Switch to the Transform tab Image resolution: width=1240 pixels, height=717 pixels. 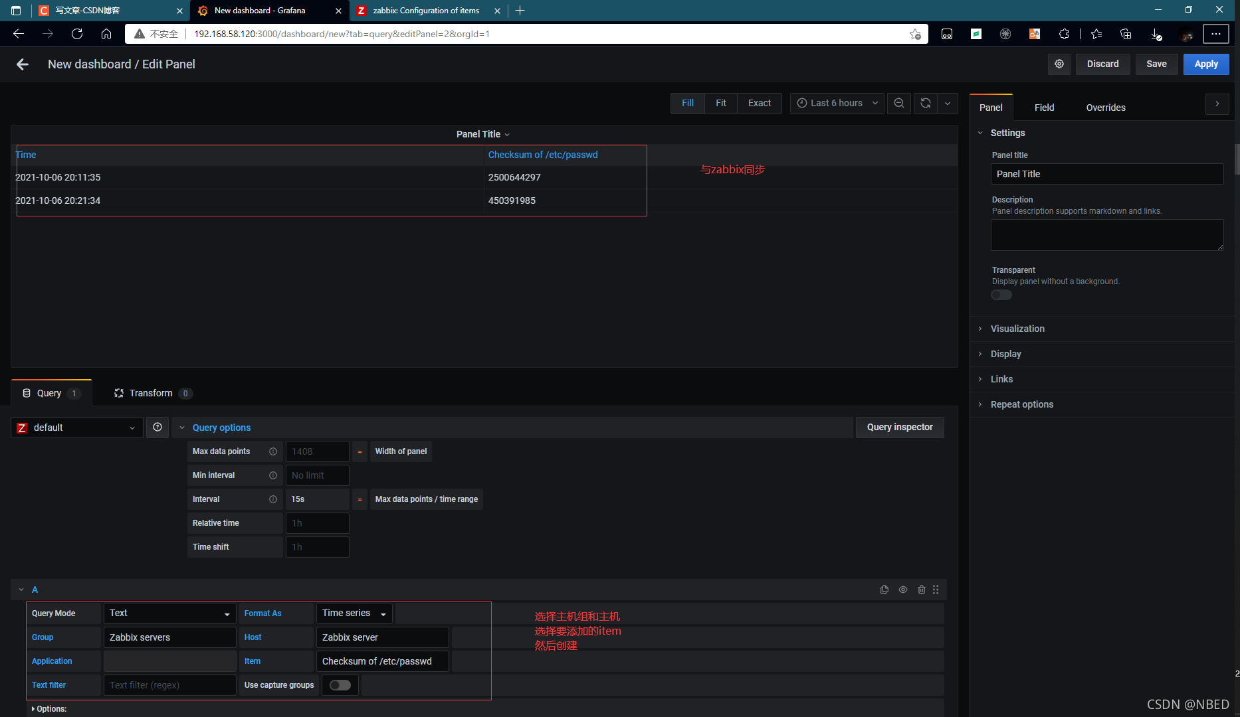153,393
